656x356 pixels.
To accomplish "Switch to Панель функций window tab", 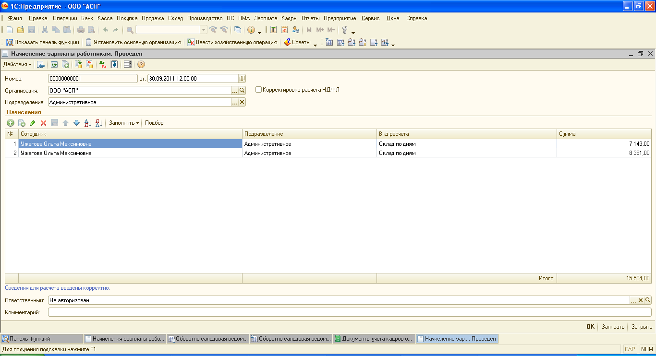I will point(42,339).
